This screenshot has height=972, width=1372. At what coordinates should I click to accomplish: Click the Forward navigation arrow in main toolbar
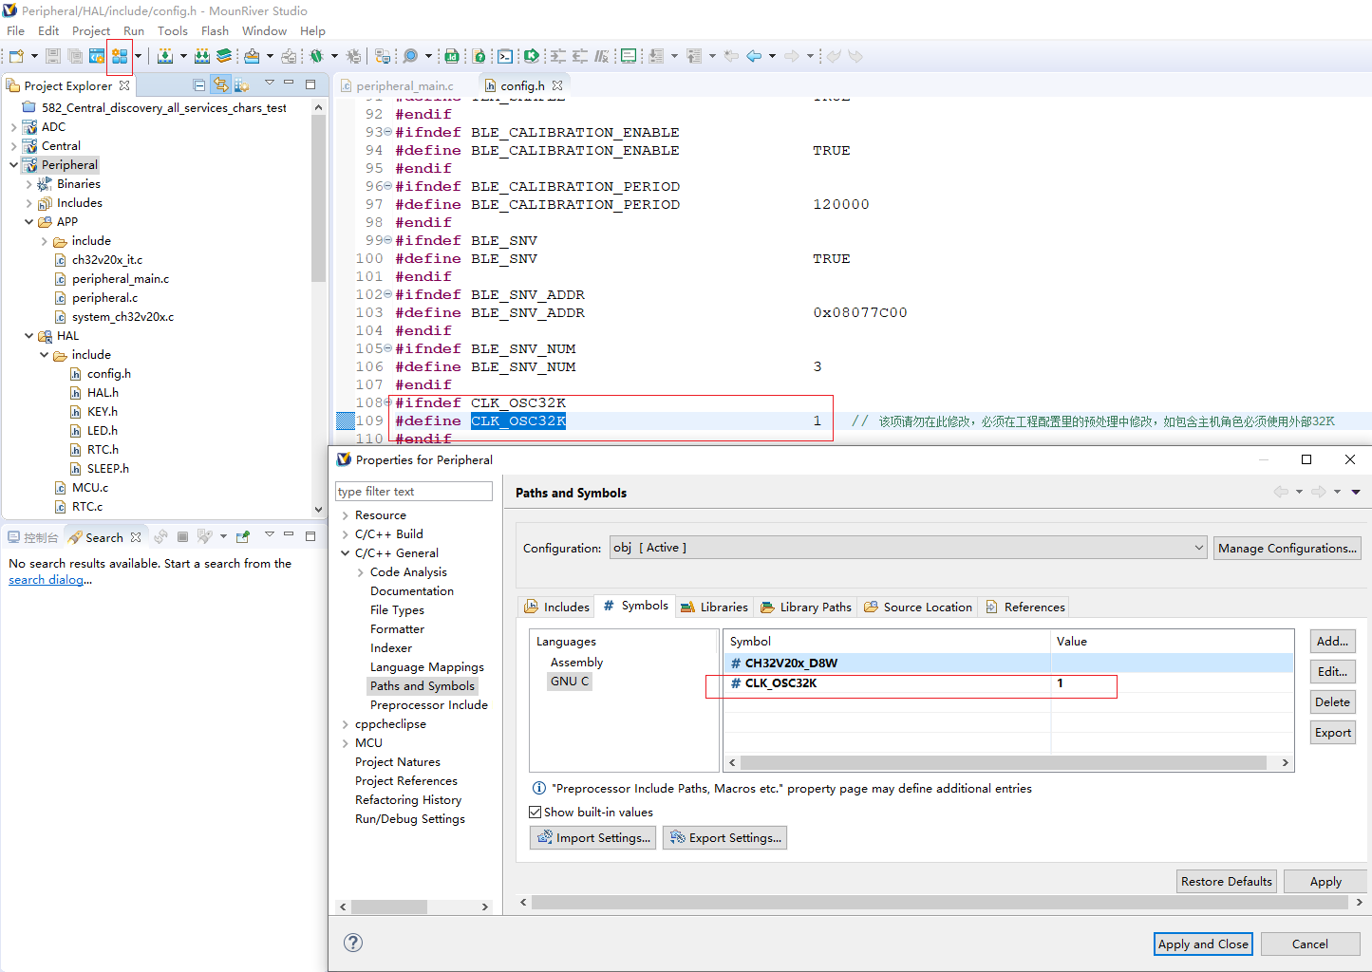click(x=792, y=56)
